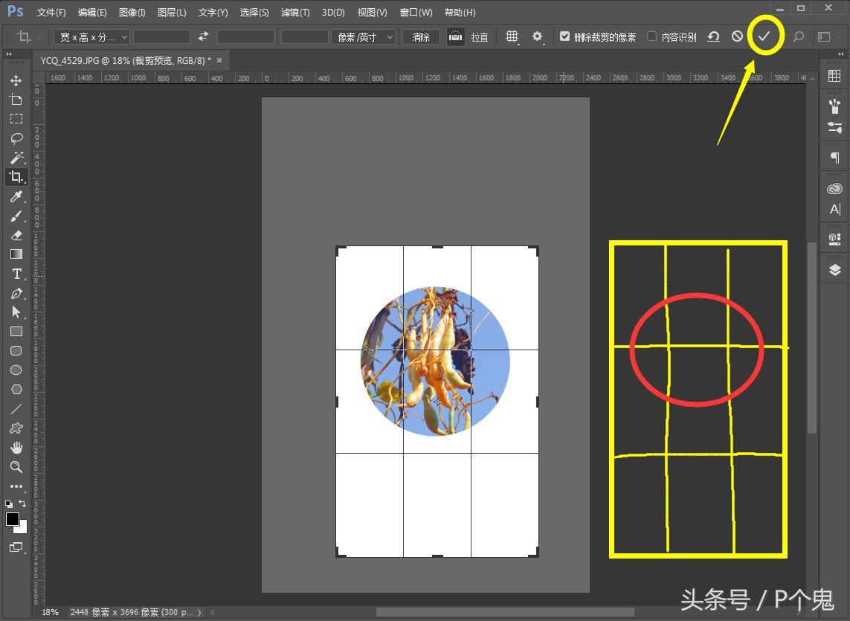Viewport: 850px width, 621px height.
Task: Open the 滤镜 menu
Action: 294,12
